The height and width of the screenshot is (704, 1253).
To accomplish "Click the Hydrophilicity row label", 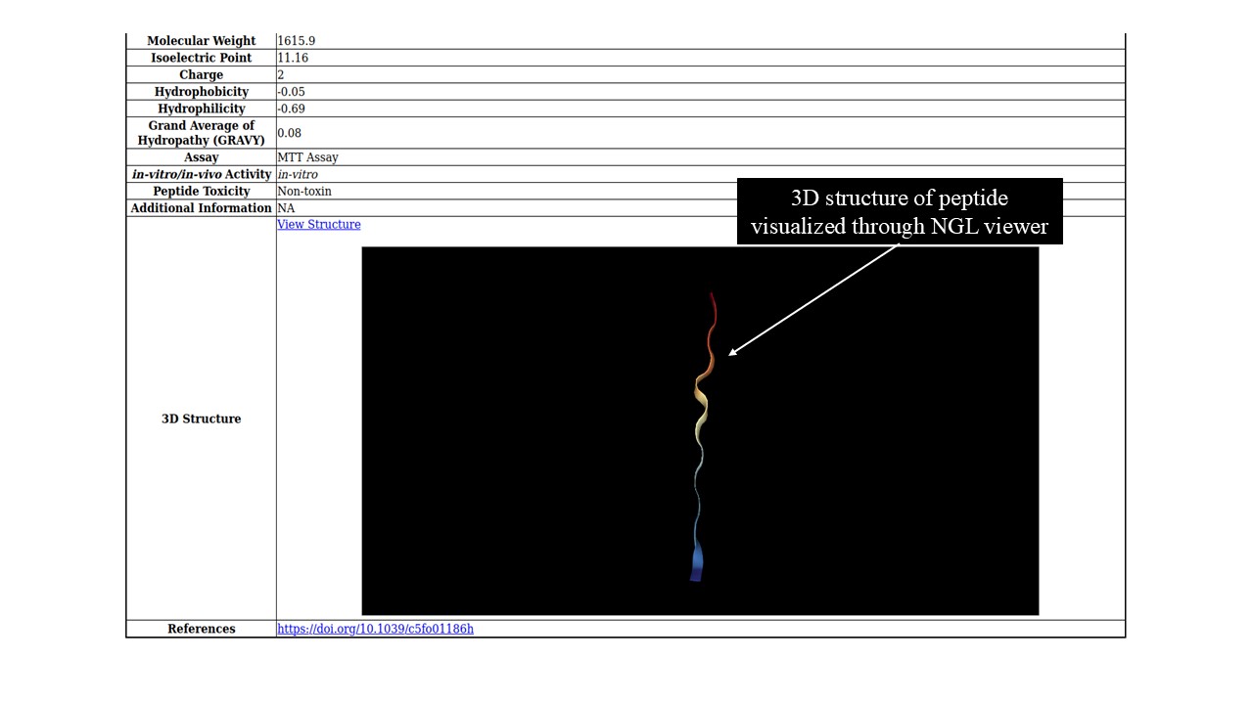I will pyautogui.click(x=202, y=109).
